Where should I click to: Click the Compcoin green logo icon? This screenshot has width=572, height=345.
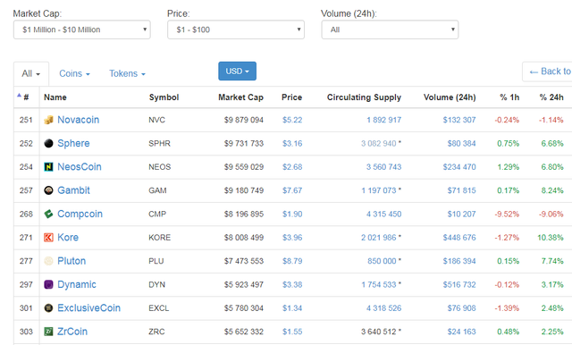pyautogui.click(x=48, y=215)
